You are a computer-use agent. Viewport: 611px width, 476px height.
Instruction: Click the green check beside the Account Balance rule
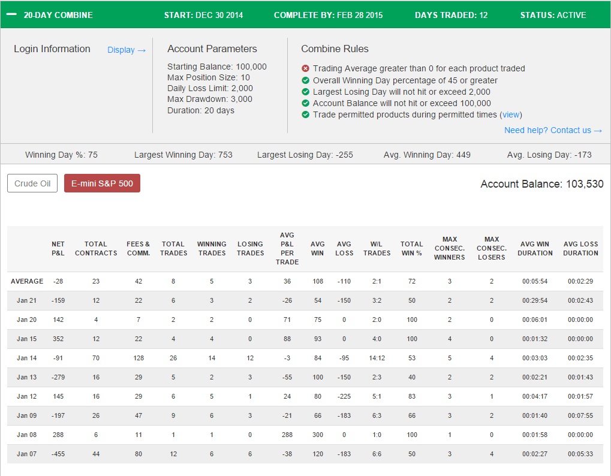(x=306, y=103)
